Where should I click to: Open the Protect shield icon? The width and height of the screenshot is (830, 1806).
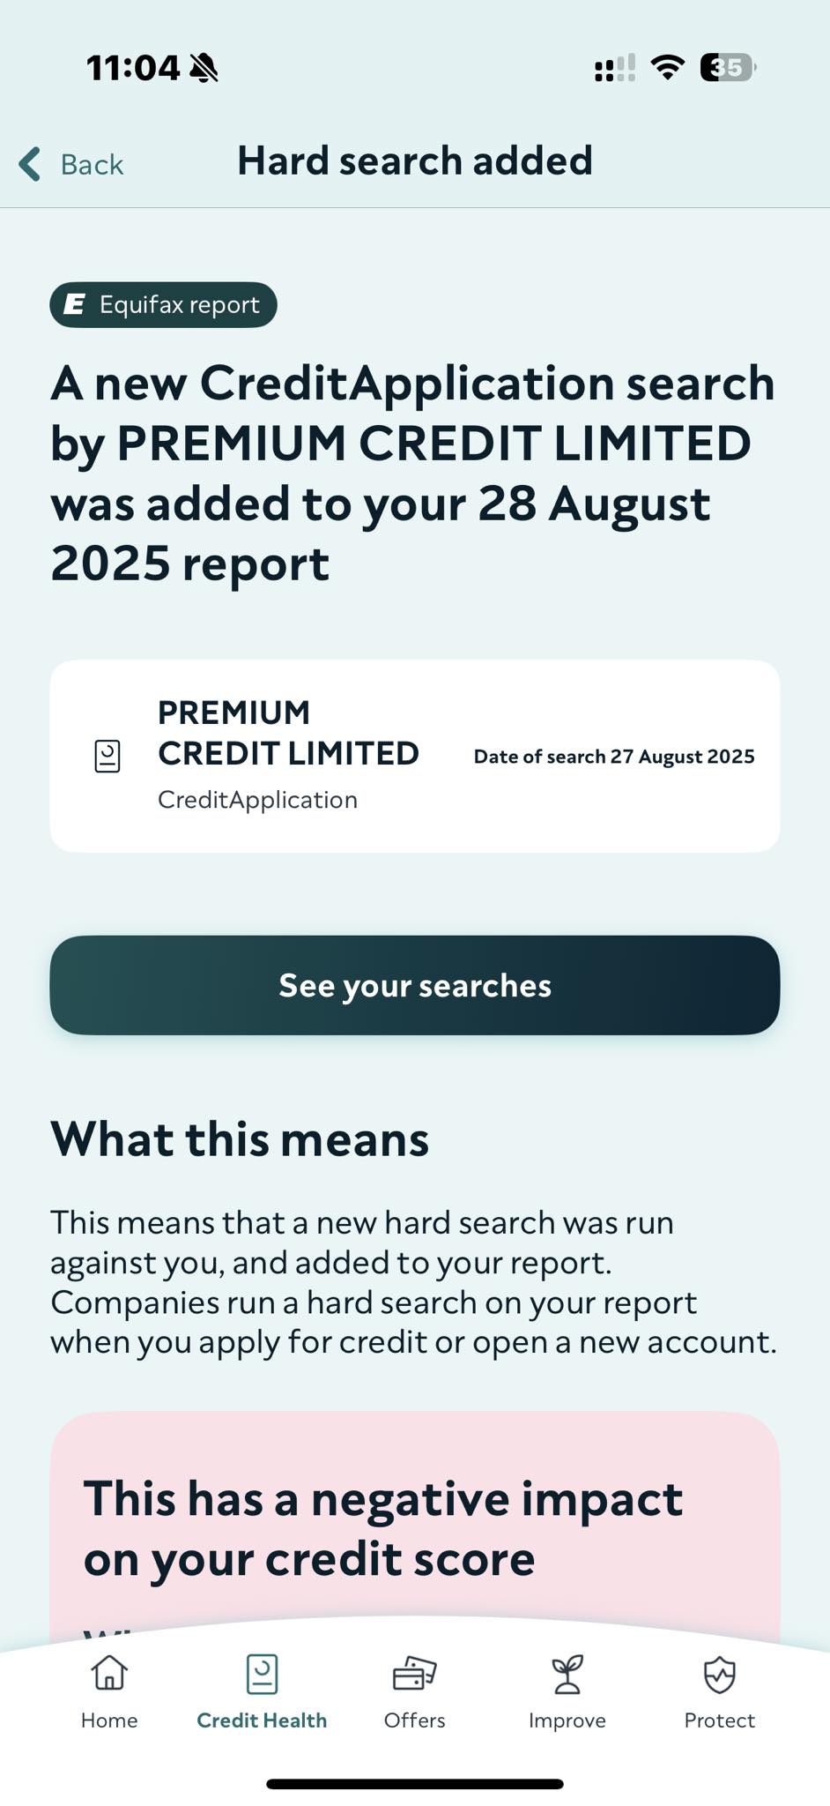click(720, 1674)
